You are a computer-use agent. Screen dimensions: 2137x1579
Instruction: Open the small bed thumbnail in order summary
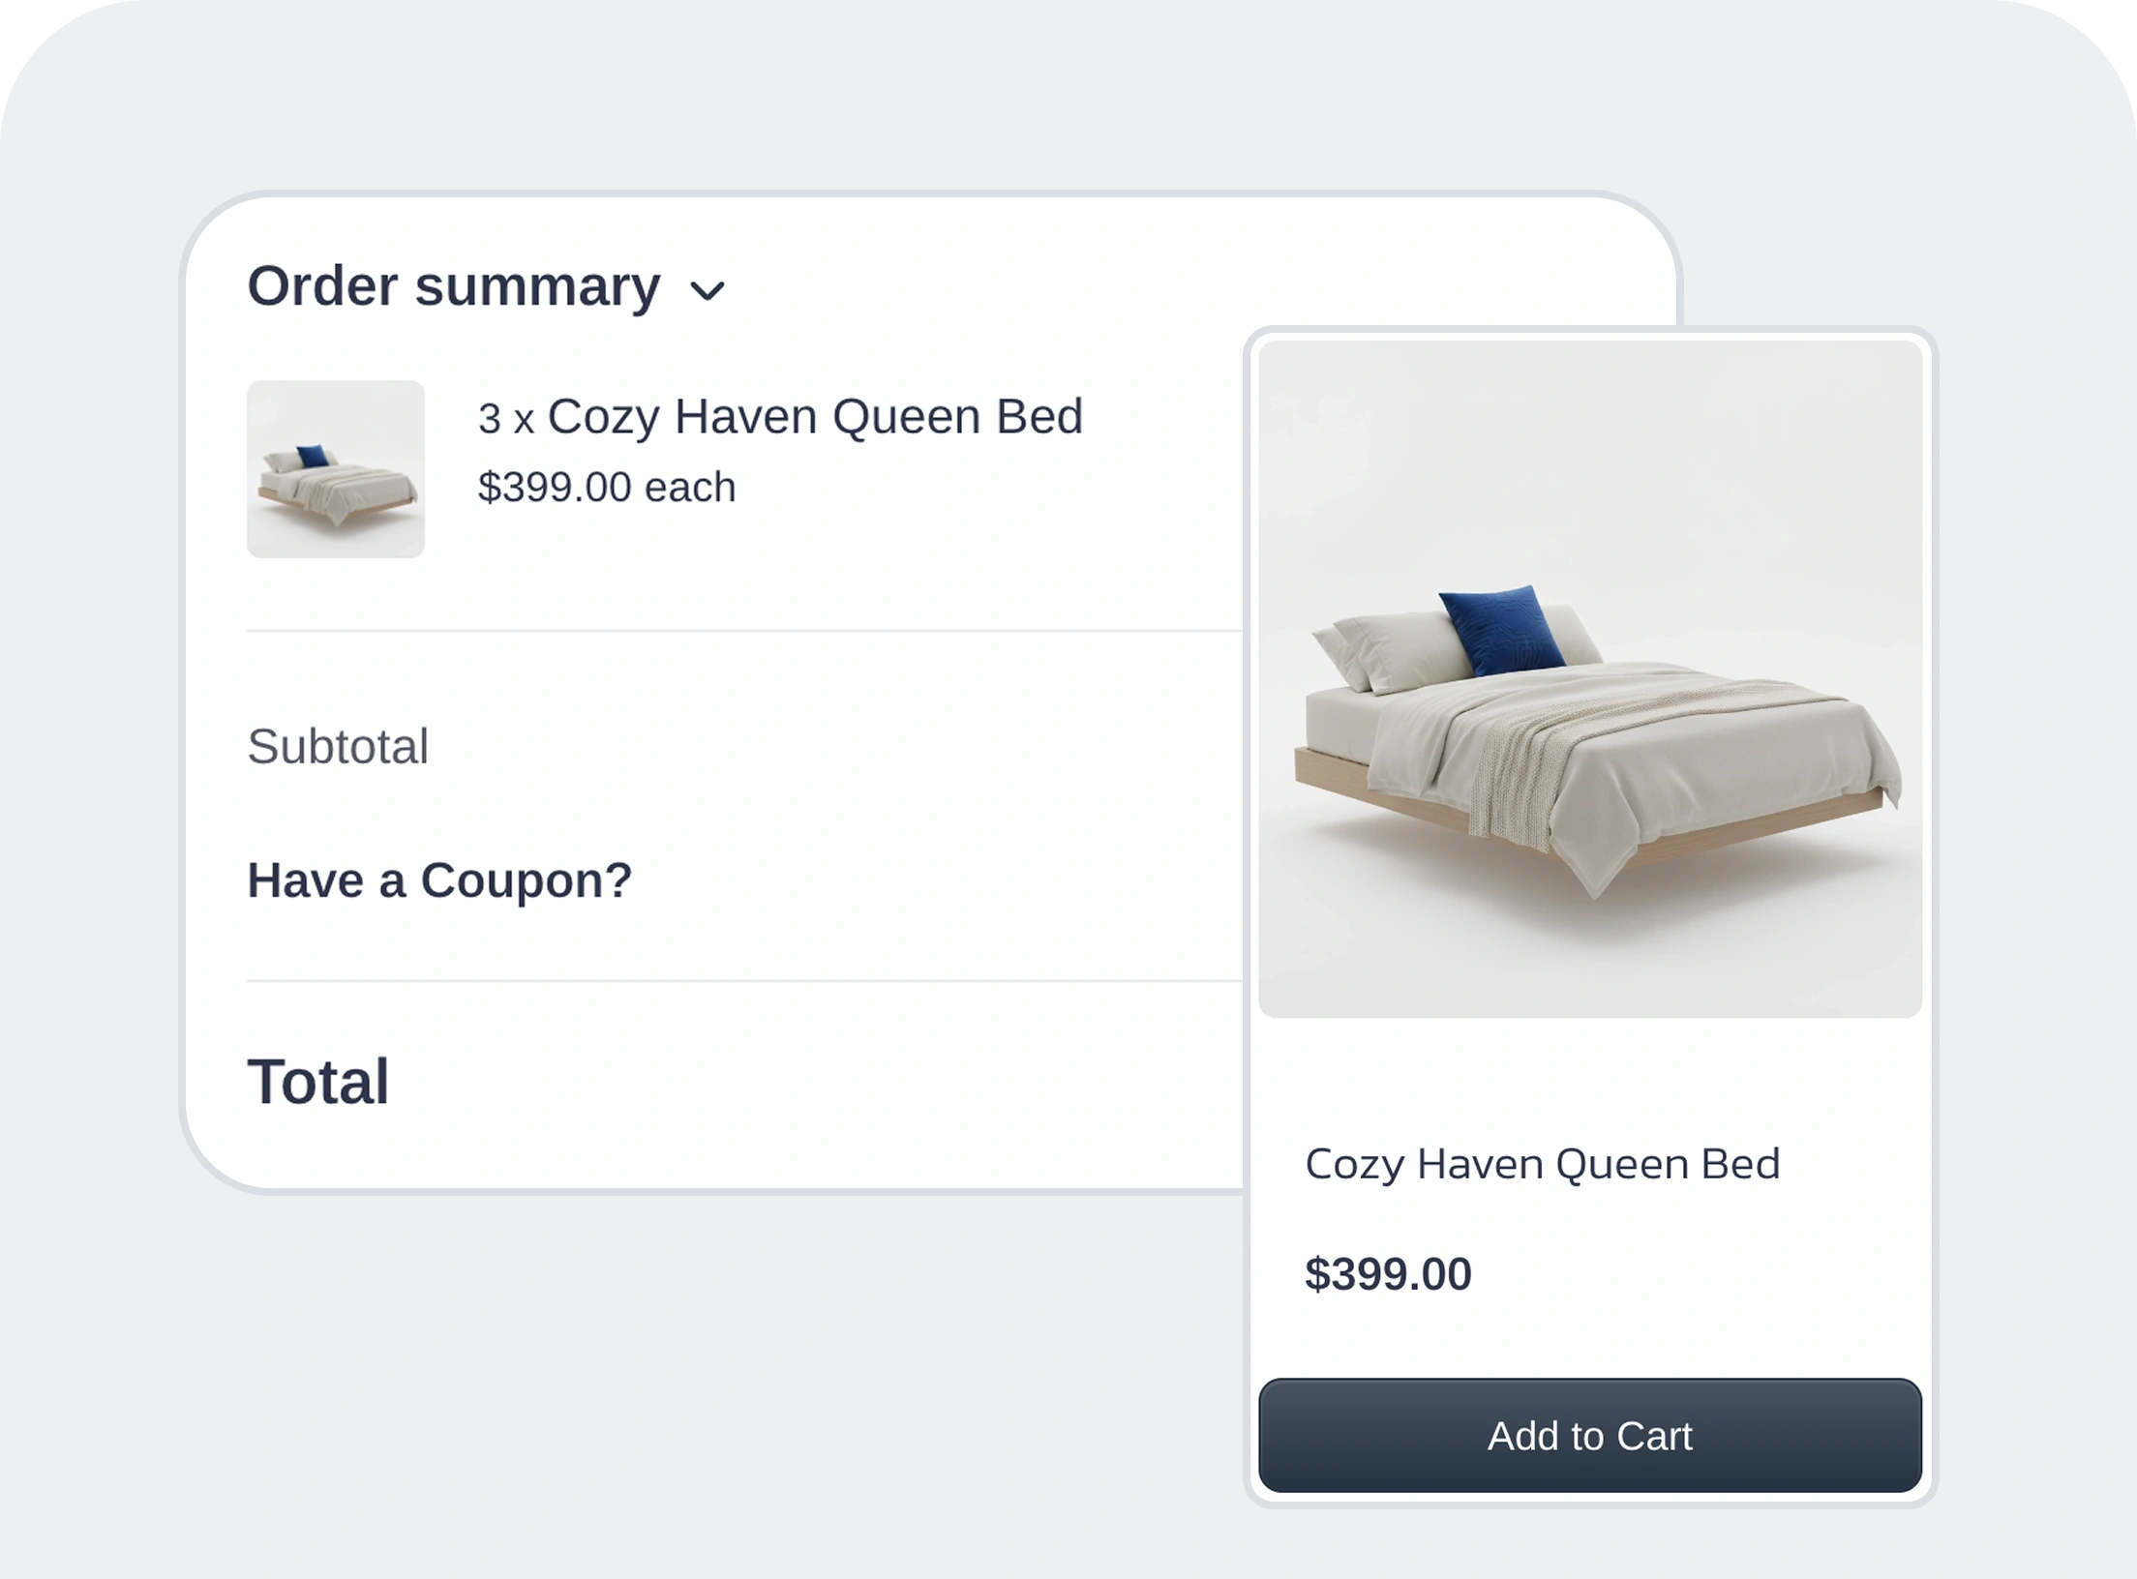(336, 469)
